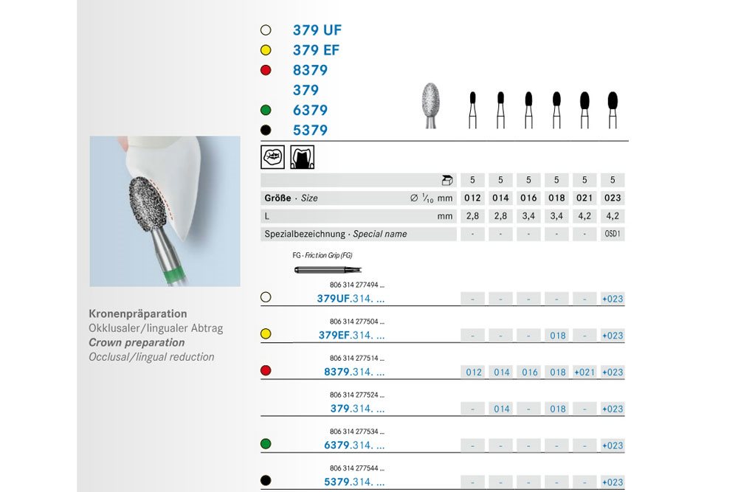Click the crown preparation tooth icon
The width and height of the screenshot is (738, 492).
point(300,157)
